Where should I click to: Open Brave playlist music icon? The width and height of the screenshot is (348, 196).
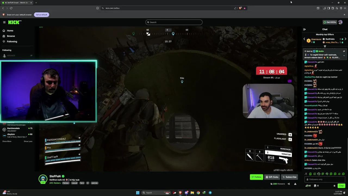[x=325, y=8]
